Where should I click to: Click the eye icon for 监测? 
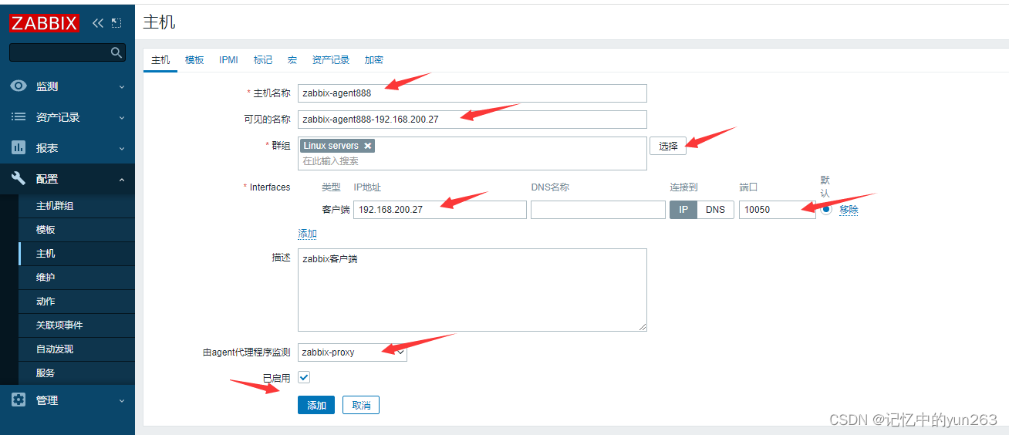(x=19, y=86)
